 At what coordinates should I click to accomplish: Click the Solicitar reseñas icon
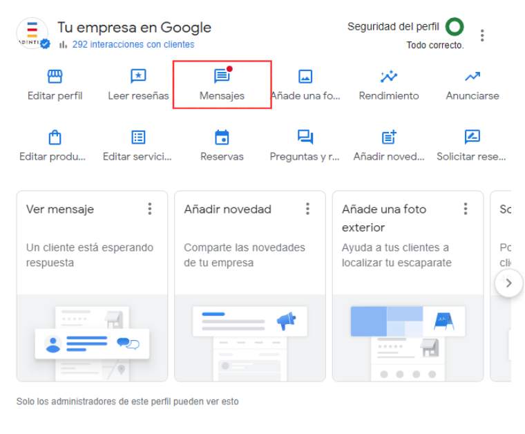(472, 137)
